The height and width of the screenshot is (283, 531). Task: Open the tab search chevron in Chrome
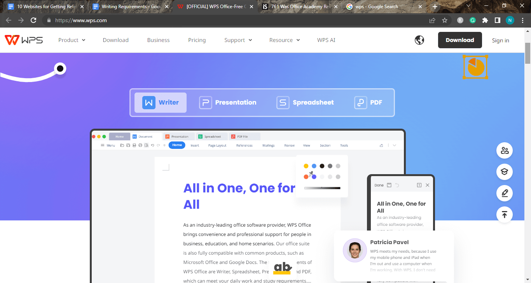tap(468, 6)
